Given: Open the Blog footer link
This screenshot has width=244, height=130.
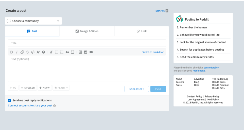Looking at the screenshot, I should 196,82.
